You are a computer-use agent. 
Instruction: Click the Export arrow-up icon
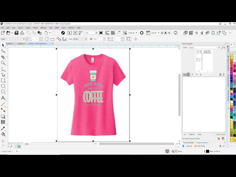click(75, 33)
